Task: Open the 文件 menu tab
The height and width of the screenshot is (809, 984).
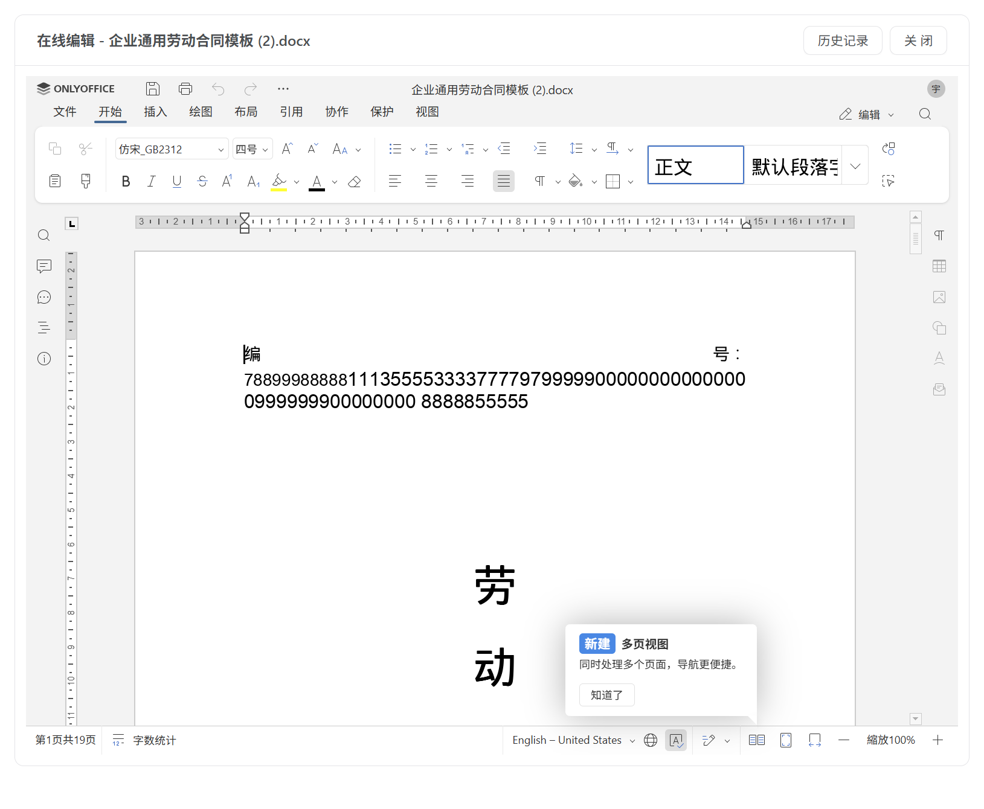Action: (x=65, y=112)
